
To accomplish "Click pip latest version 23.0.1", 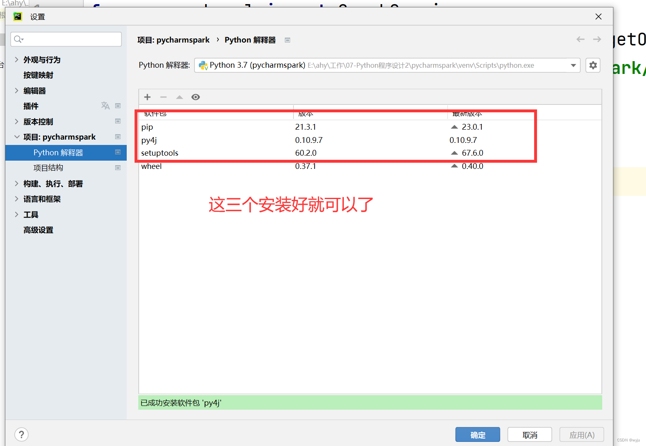I will [472, 127].
